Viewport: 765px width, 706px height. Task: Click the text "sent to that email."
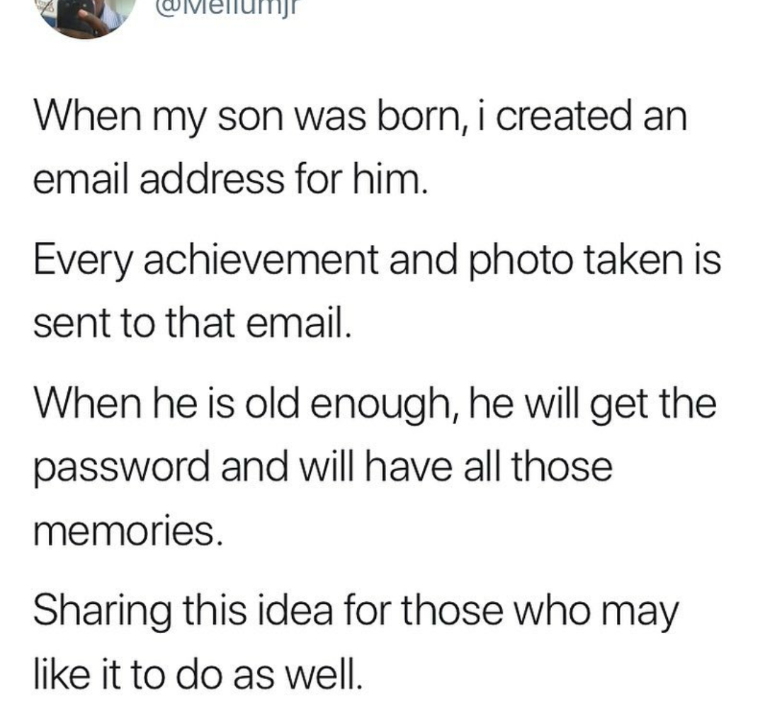pyautogui.click(x=193, y=324)
